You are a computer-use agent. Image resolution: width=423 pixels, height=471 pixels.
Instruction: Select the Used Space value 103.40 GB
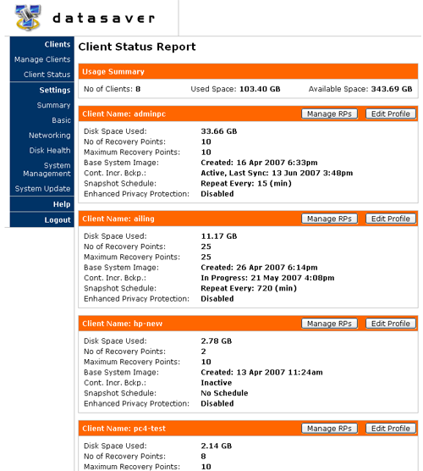(260, 89)
